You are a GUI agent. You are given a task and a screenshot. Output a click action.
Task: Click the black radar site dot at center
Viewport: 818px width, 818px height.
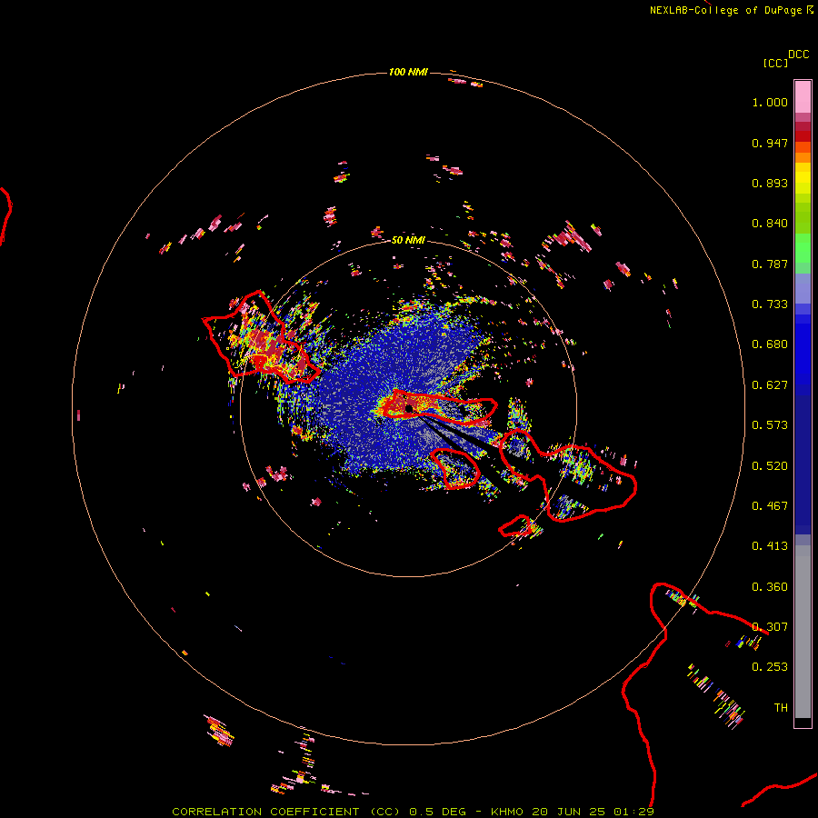(x=409, y=408)
